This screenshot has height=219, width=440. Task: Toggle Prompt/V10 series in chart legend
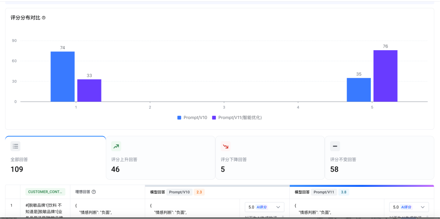click(x=192, y=117)
